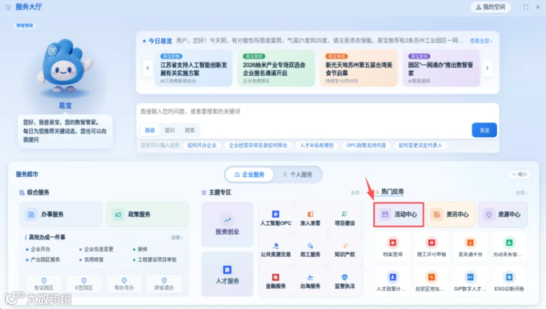Click the 帮办导办 location icon
The height and width of the screenshot is (309, 546).
(x=124, y=280)
